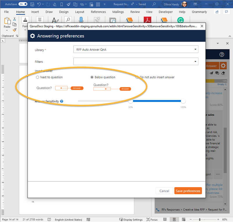Click Focus mode in the status bar
The image size is (233, 223).
pyautogui.click(x=152, y=219)
